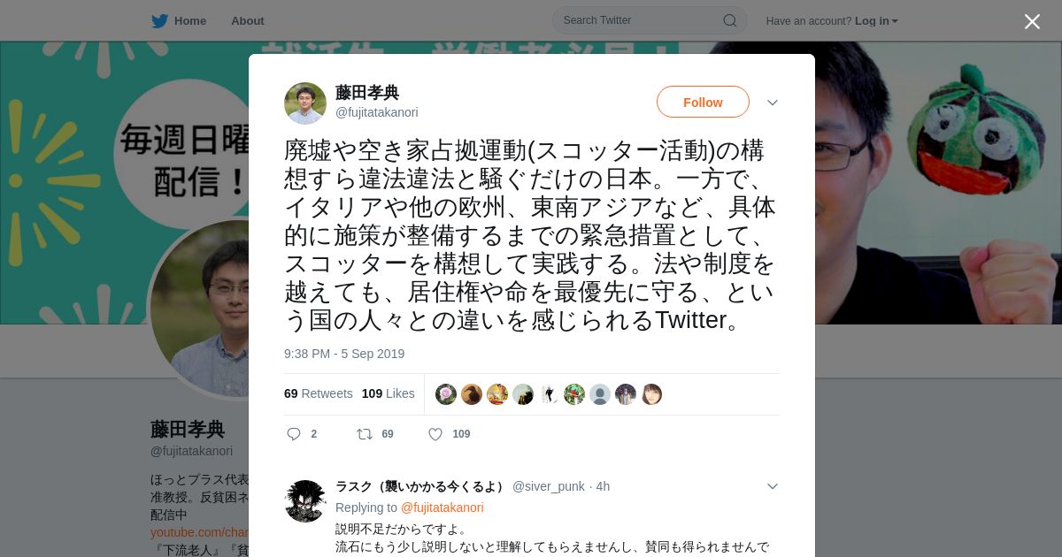Viewport: 1062px width, 557px height.
Task: Follow 藤田孝典 with the Follow button
Action: coord(703,102)
